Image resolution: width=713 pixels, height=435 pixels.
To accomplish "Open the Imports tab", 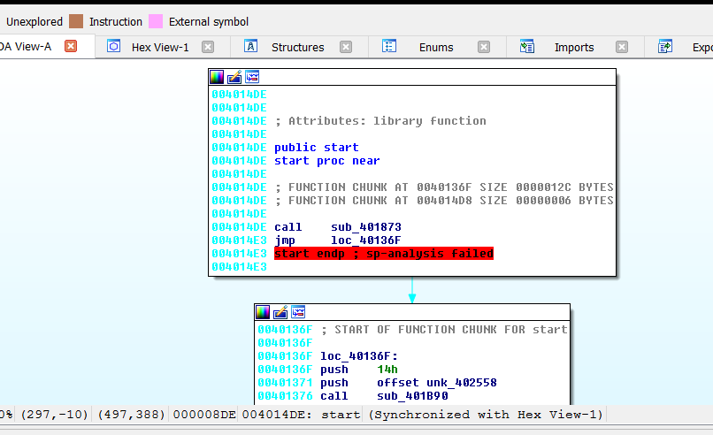I will click(573, 48).
